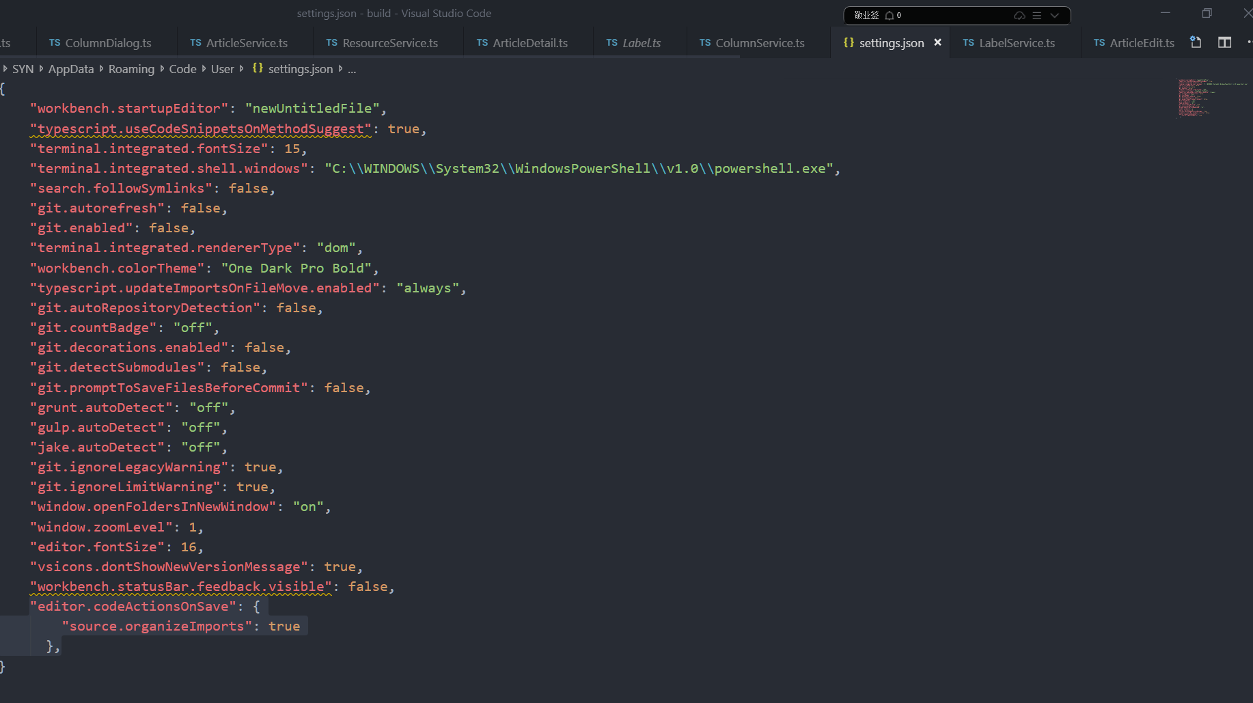Open the Label.ts editor tab
Viewport: 1253px width, 703px height.
[x=641, y=42]
